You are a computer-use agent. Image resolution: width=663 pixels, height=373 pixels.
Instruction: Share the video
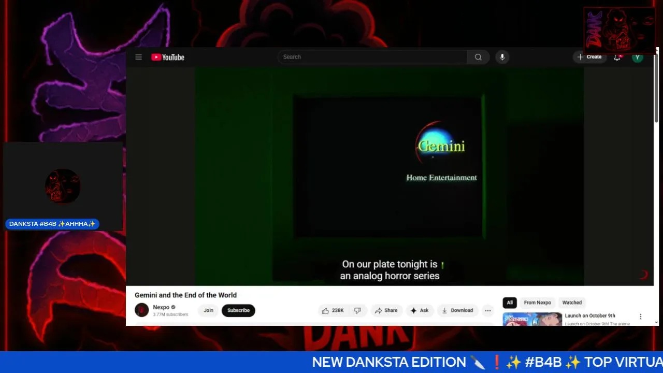(386, 310)
